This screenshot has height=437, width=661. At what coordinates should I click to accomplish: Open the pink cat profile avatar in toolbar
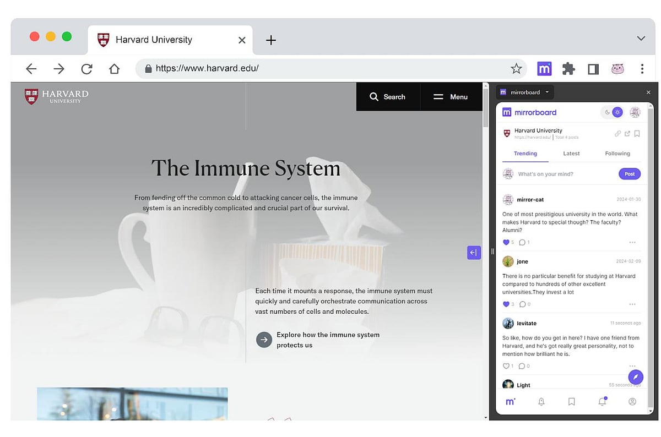point(617,69)
